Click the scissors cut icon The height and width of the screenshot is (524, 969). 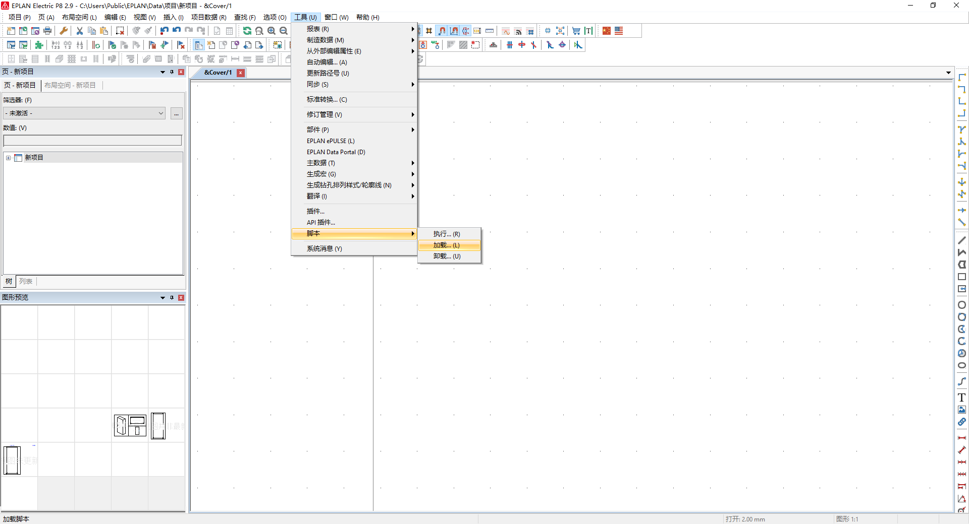(x=79, y=31)
